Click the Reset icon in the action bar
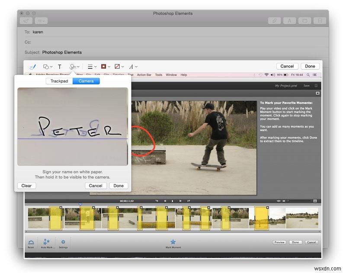346x273 pixels. click(x=31, y=242)
